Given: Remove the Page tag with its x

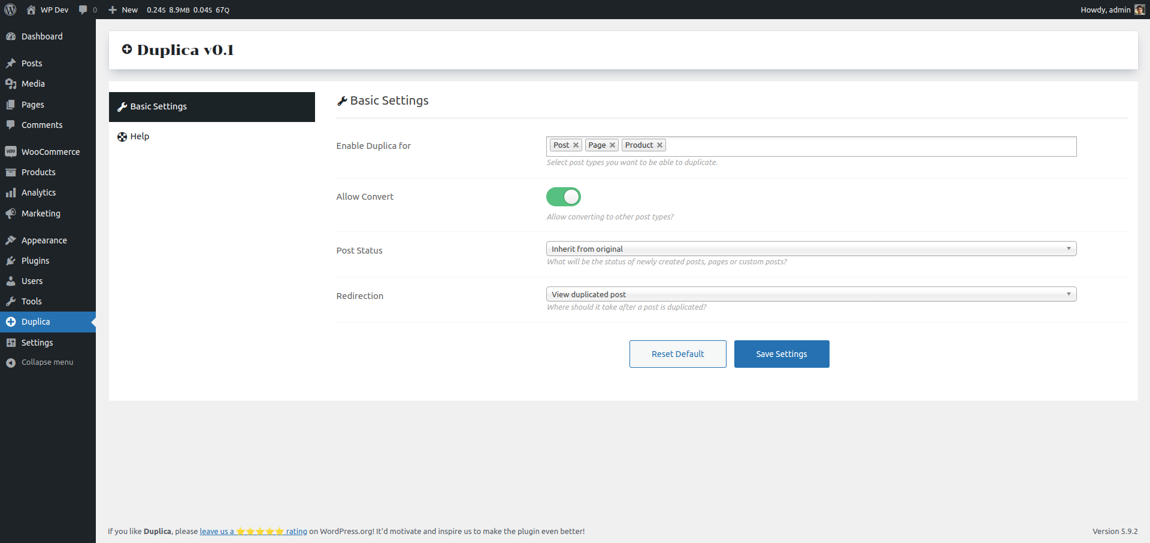Looking at the screenshot, I should [x=612, y=145].
